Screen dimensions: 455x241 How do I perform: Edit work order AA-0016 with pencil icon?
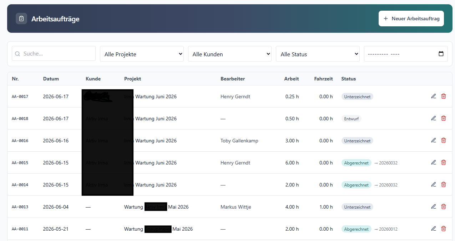[x=434, y=140]
